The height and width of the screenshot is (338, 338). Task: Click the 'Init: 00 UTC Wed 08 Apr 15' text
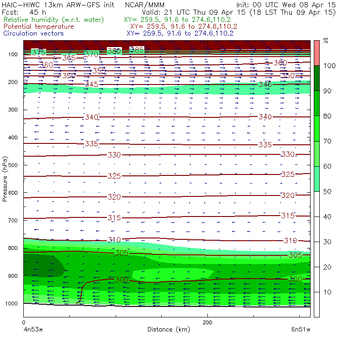286,5
